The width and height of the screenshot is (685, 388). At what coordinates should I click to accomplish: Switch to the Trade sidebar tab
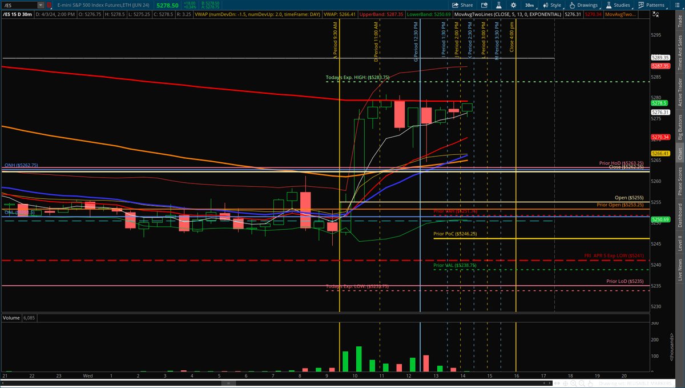point(679,22)
